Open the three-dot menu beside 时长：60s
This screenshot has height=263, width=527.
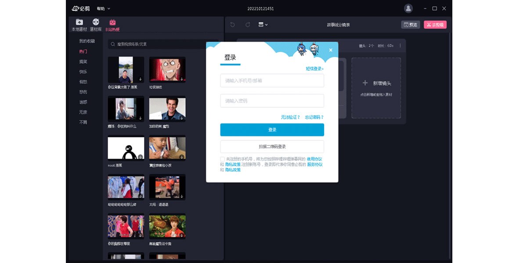[400, 46]
